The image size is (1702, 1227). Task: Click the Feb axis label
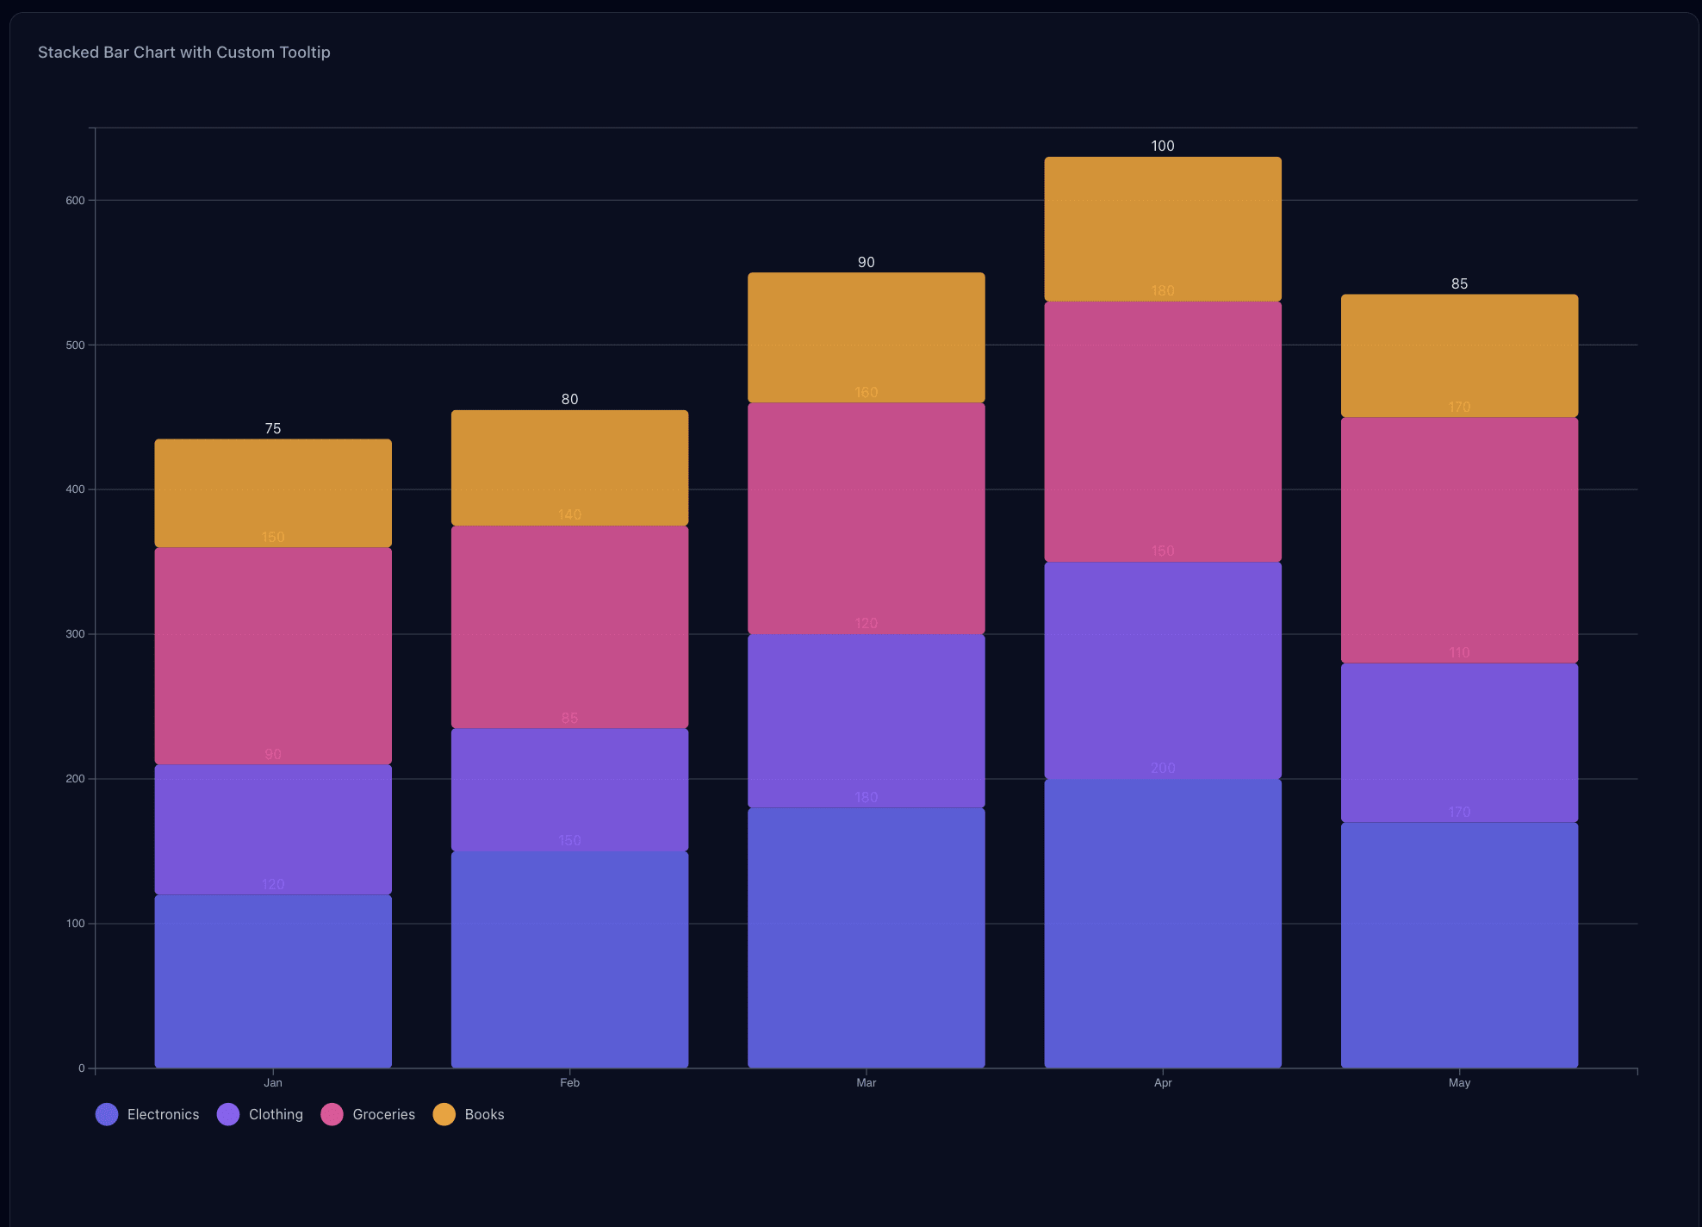(569, 1082)
